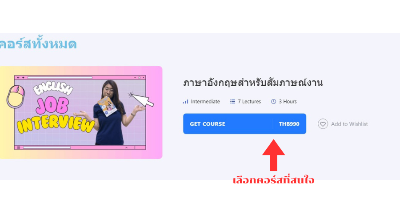Image resolution: width=400 pixels, height=222 pixels.
Task: Click the red เลือกคอร์สที่สนใจ caption
Action: click(273, 180)
